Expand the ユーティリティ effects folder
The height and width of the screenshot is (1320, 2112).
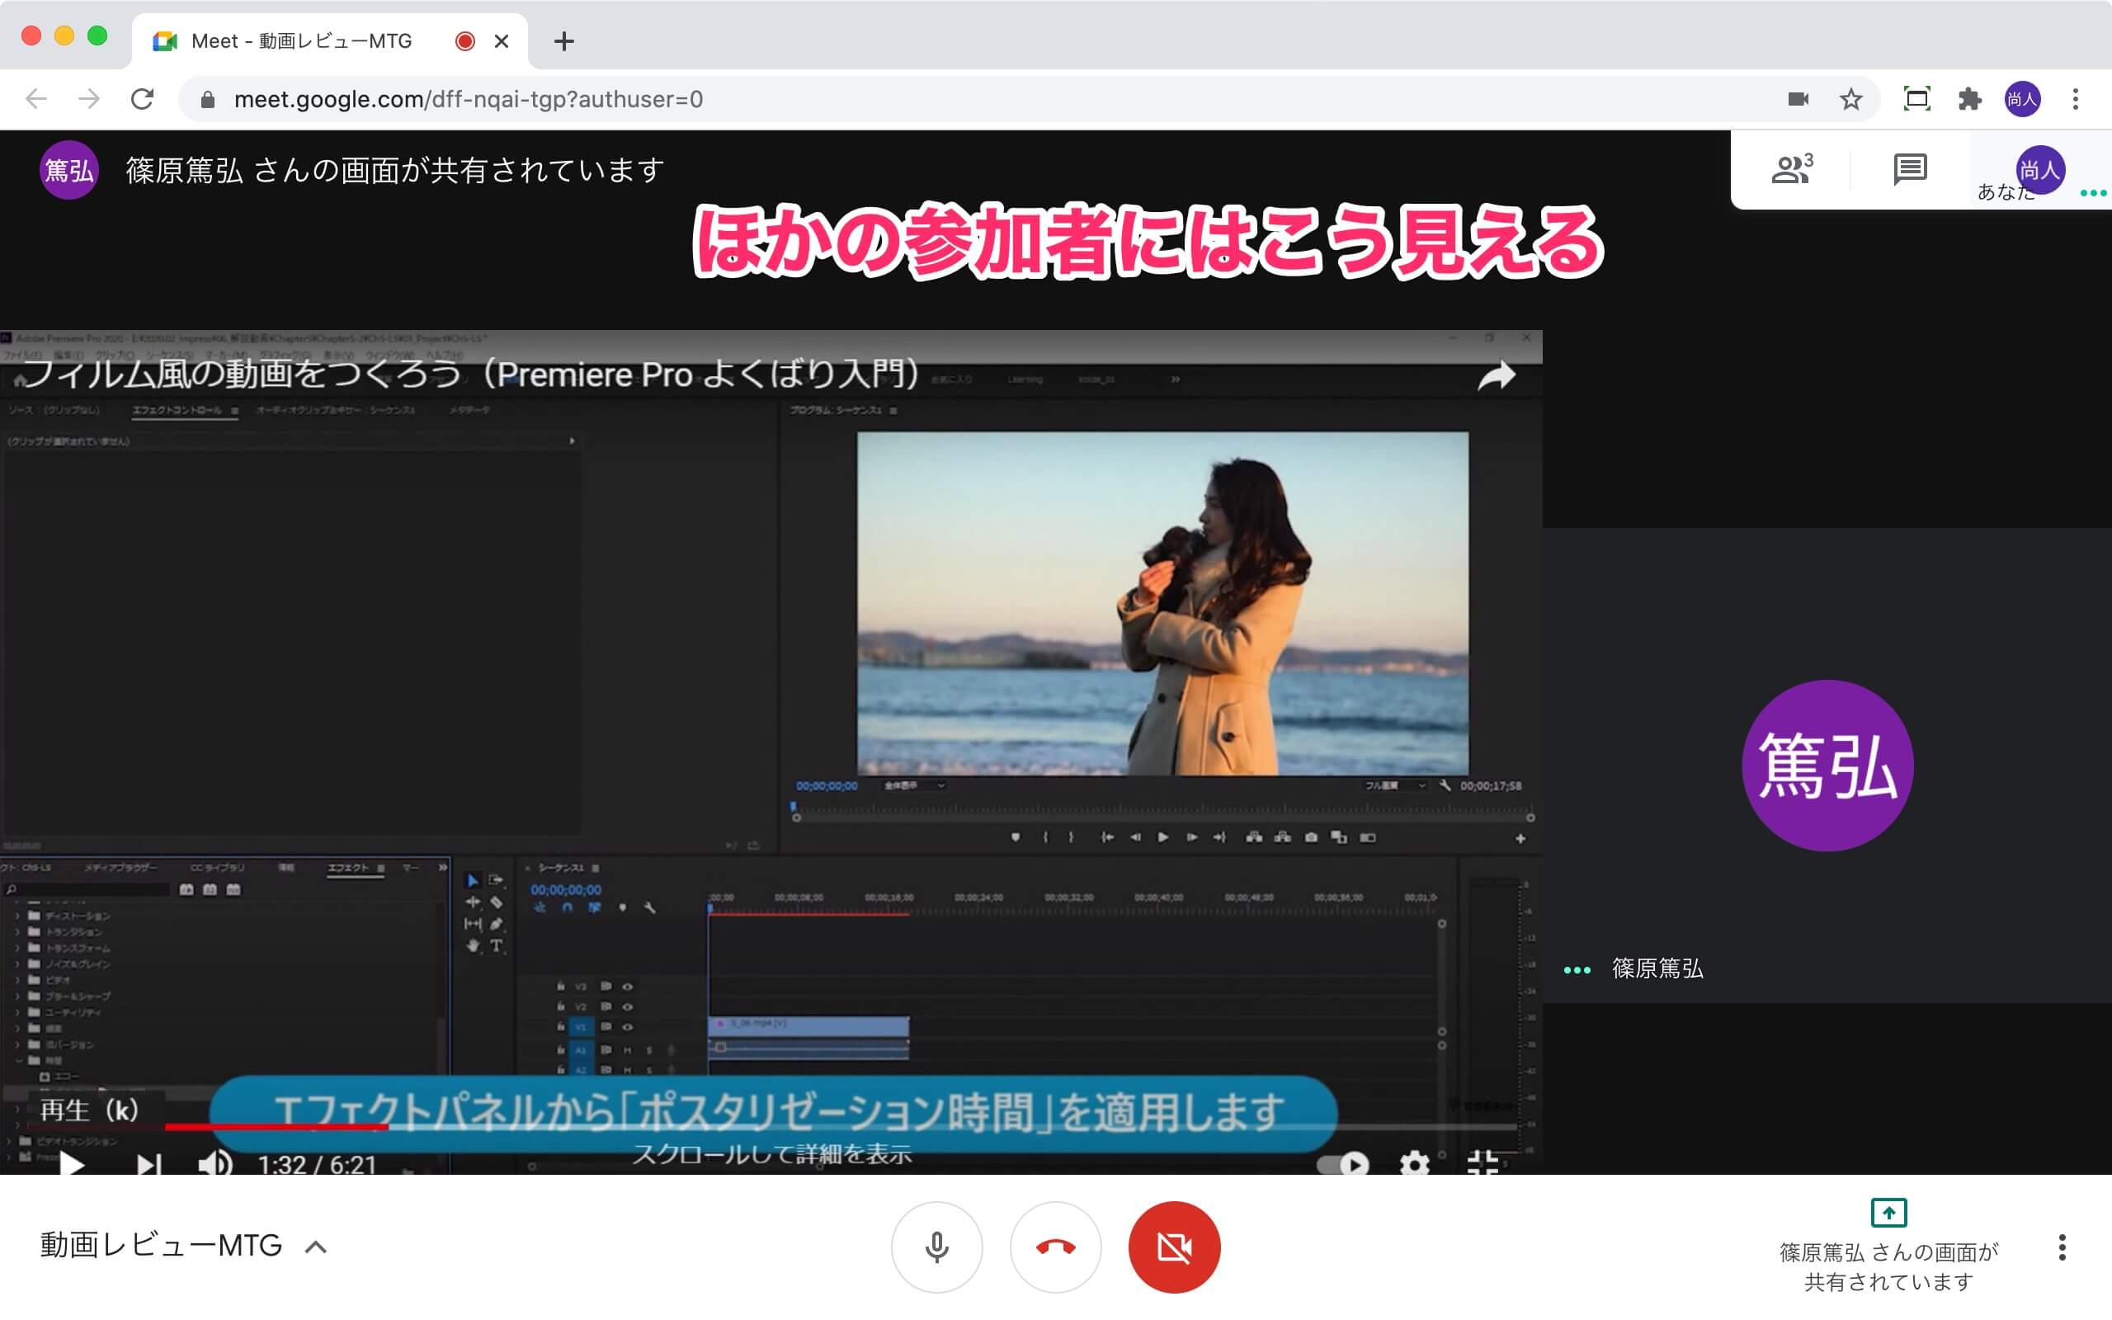coord(16,1011)
